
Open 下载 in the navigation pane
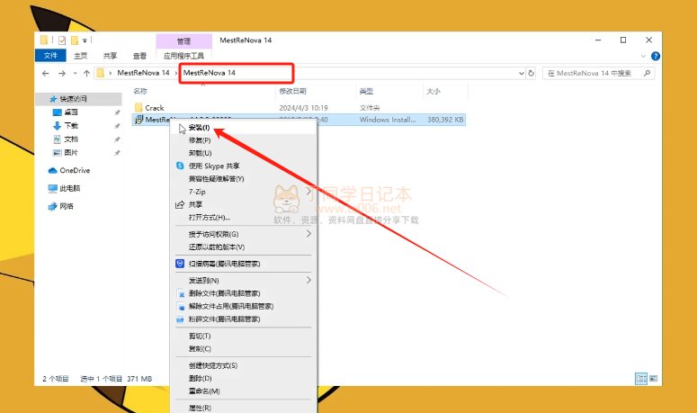pos(71,126)
